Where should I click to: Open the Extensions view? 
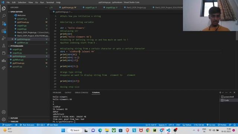click(4, 31)
